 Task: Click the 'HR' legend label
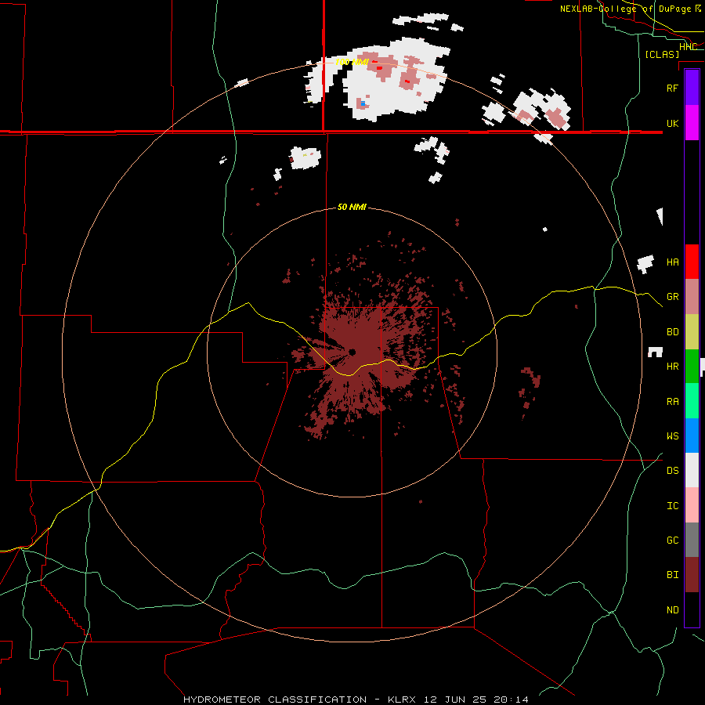coord(672,367)
